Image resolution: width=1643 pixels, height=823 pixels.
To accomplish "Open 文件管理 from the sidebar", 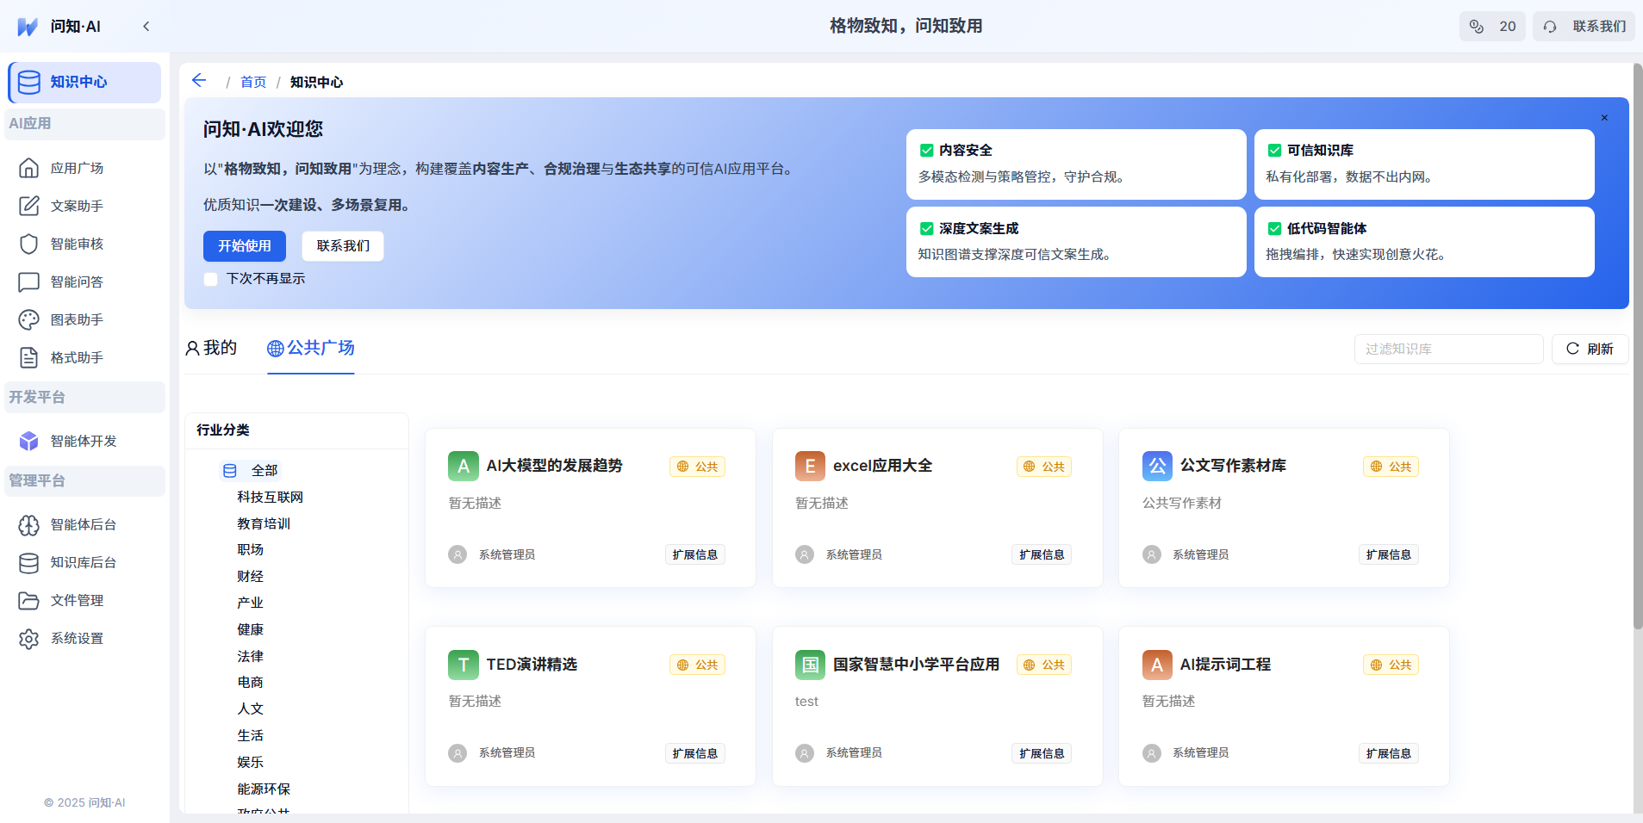I will coord(77,600).
